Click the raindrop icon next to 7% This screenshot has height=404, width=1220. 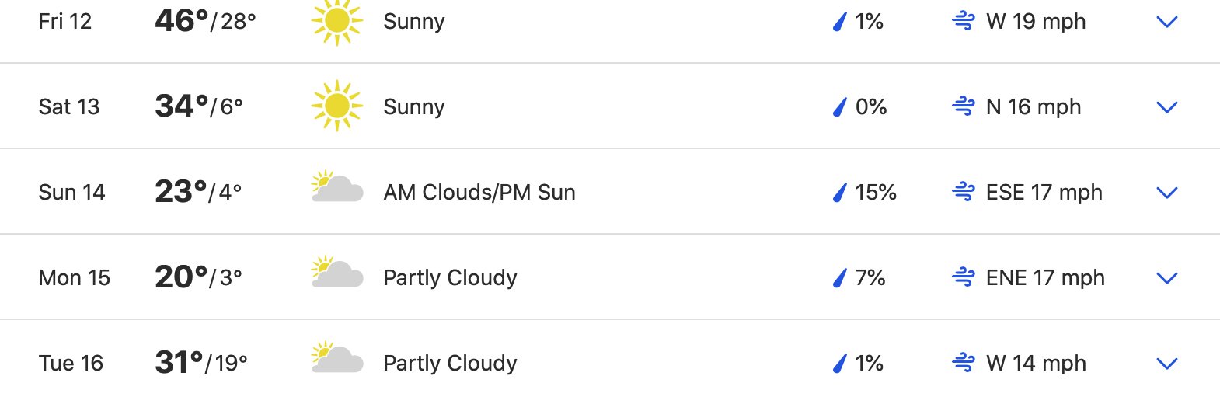839,277
